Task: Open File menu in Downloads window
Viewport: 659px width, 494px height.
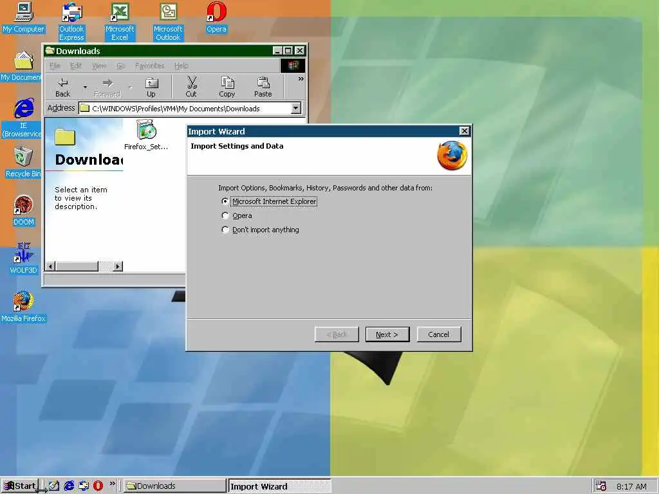Action: point(55,66)
